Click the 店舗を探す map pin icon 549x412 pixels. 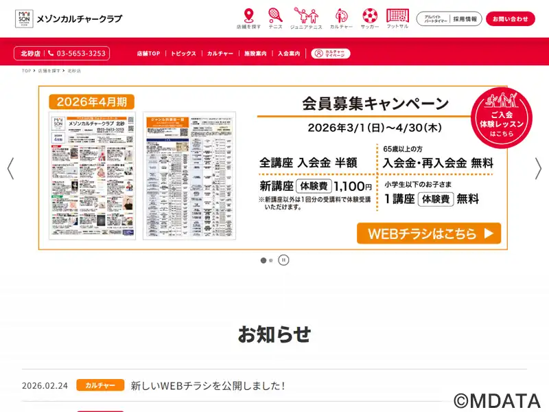pos(248,16)
